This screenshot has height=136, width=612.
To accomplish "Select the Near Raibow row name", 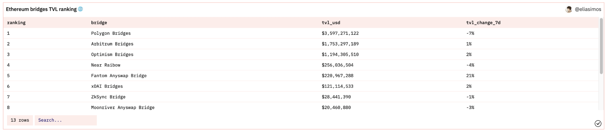I will pyautogui.click(x=106, y=65).
